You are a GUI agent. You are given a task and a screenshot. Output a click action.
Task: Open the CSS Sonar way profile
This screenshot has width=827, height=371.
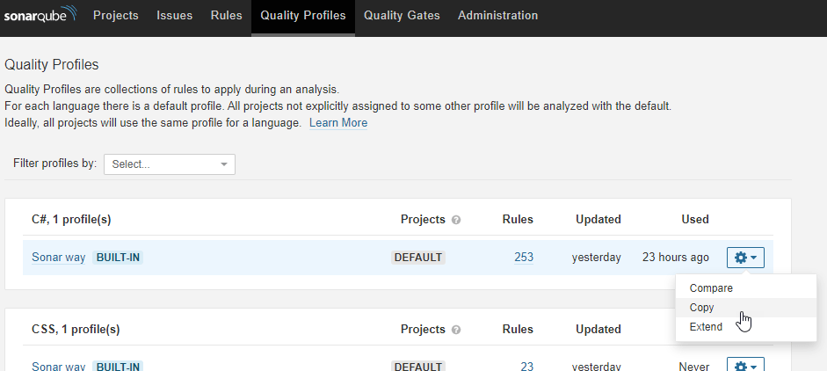(x=58, y=366)
